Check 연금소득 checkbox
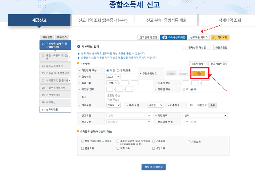255x171 pixels. [83, 148]
